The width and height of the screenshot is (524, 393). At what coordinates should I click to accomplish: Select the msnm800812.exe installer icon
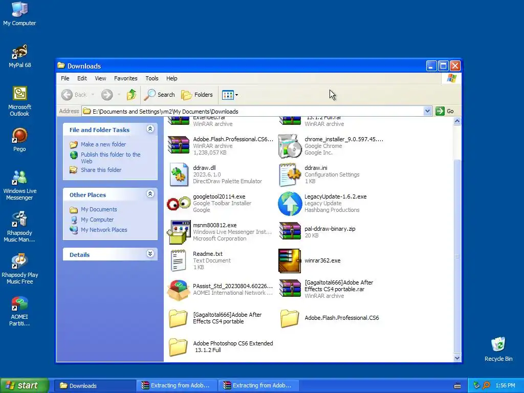point(179,232)
